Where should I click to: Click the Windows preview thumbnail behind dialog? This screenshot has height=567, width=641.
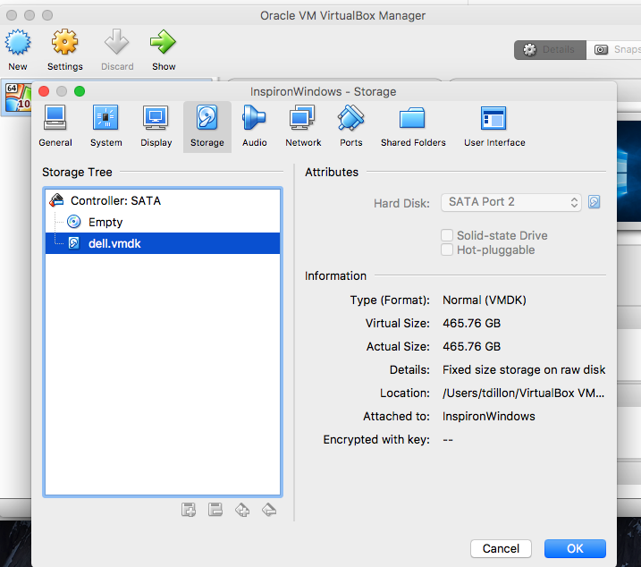pyautogui.click(x=628, y=171)
